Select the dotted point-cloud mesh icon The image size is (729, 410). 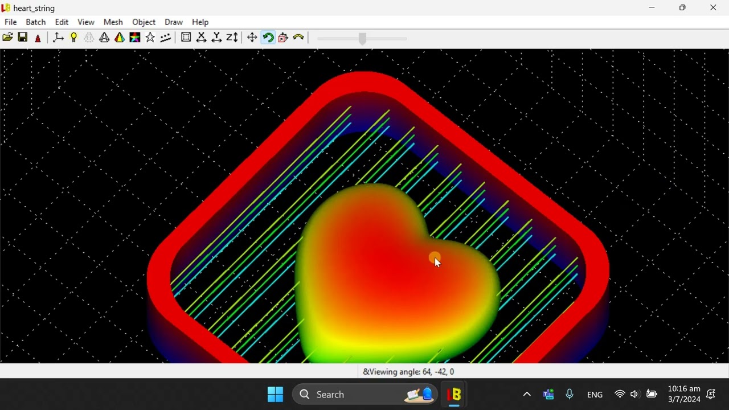89,38
